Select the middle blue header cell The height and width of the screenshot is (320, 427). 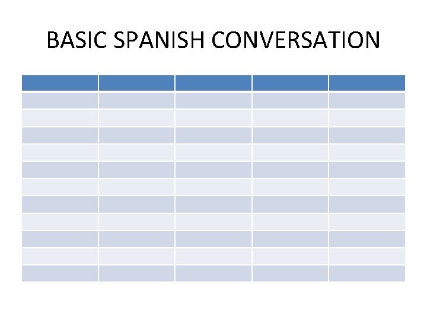(x=213, y=83)
